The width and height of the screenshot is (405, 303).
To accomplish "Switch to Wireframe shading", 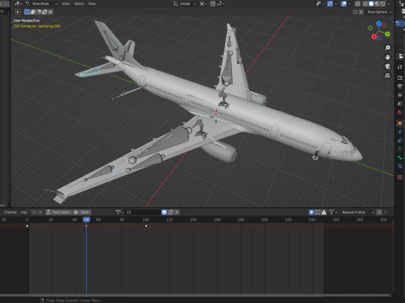I will 365,3.
